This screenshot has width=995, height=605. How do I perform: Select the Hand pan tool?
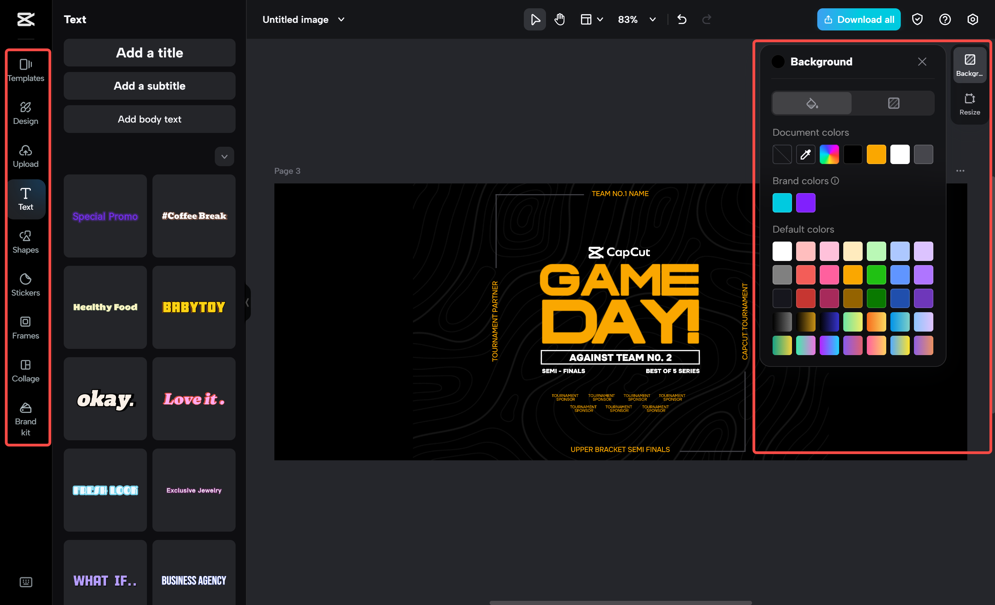click(560, 19)
